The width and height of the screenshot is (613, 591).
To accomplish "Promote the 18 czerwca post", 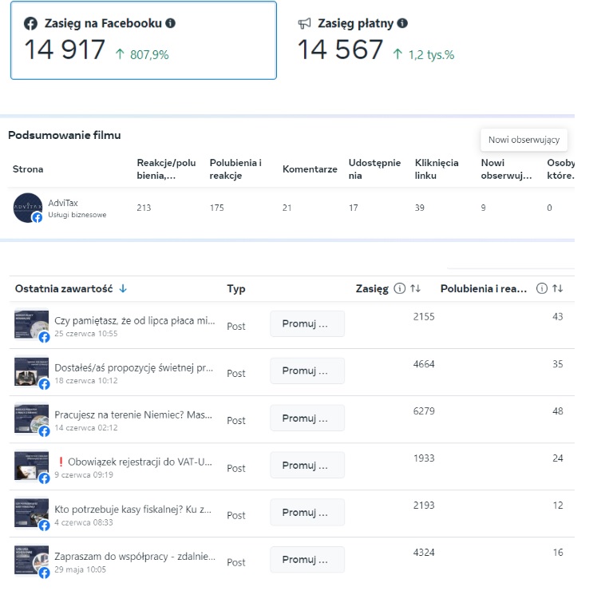I will pos(307,371).
